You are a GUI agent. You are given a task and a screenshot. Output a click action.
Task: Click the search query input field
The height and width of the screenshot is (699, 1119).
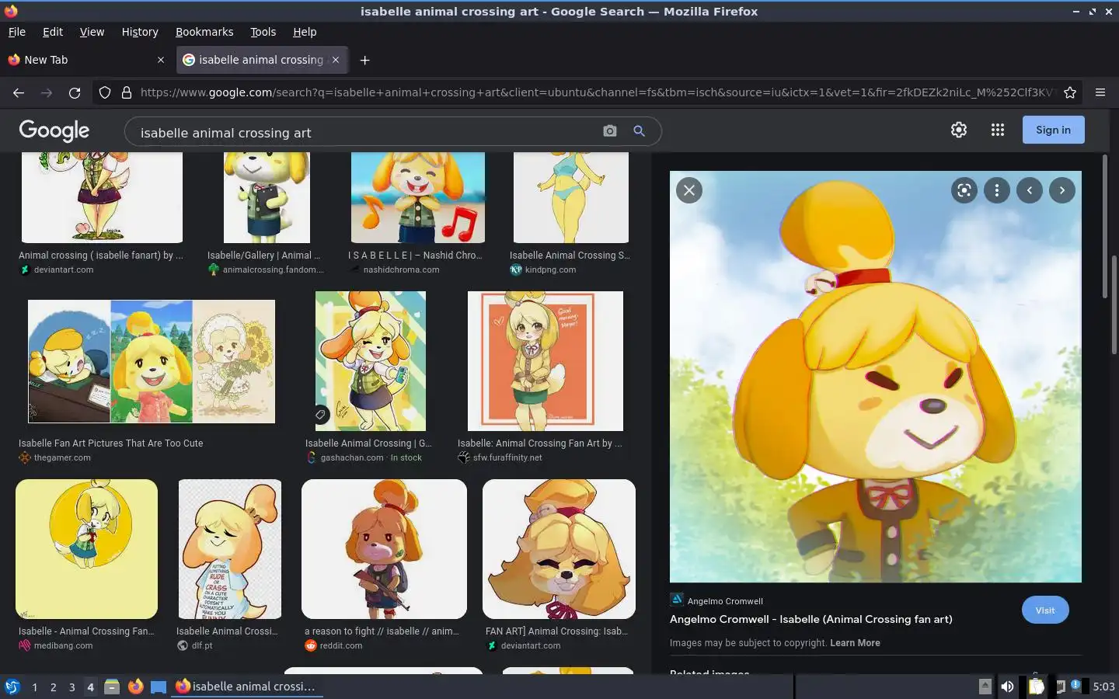pos(365,133)
